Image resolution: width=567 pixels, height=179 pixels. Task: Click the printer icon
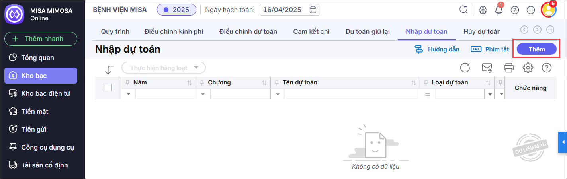click(509, 68)
